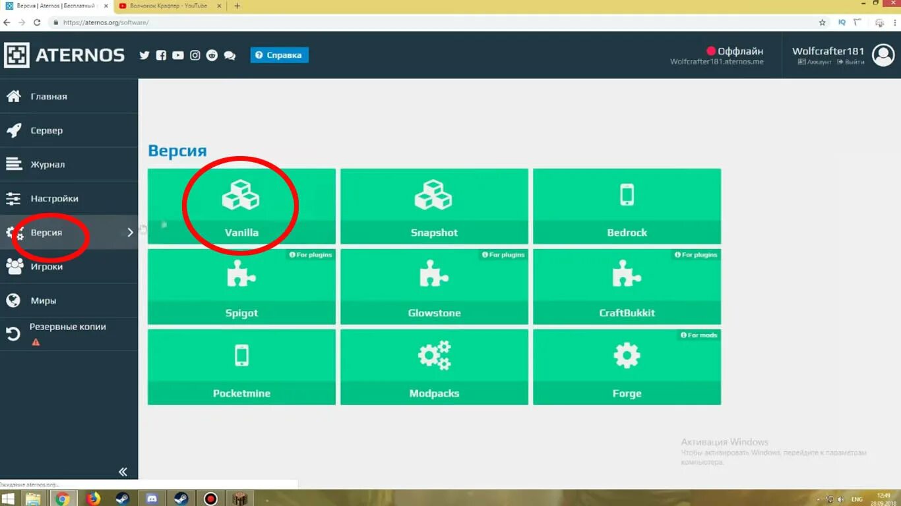This screenshot has width=901, height=506.
Task: Click the globe icon next to Миры
Action: tap(14, 300)
